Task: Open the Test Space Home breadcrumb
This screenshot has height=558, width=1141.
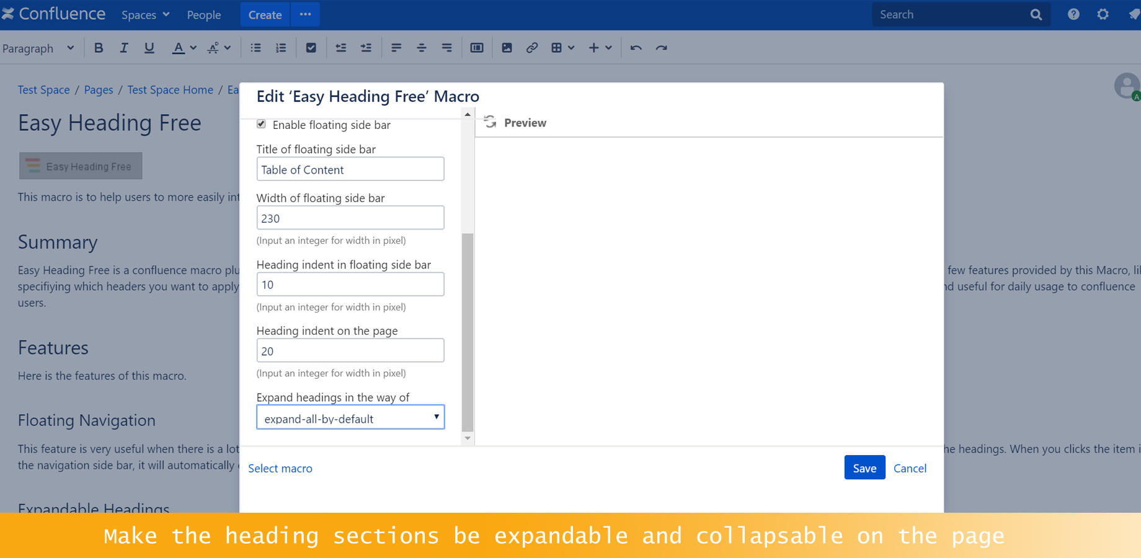Action: point(170,89)
